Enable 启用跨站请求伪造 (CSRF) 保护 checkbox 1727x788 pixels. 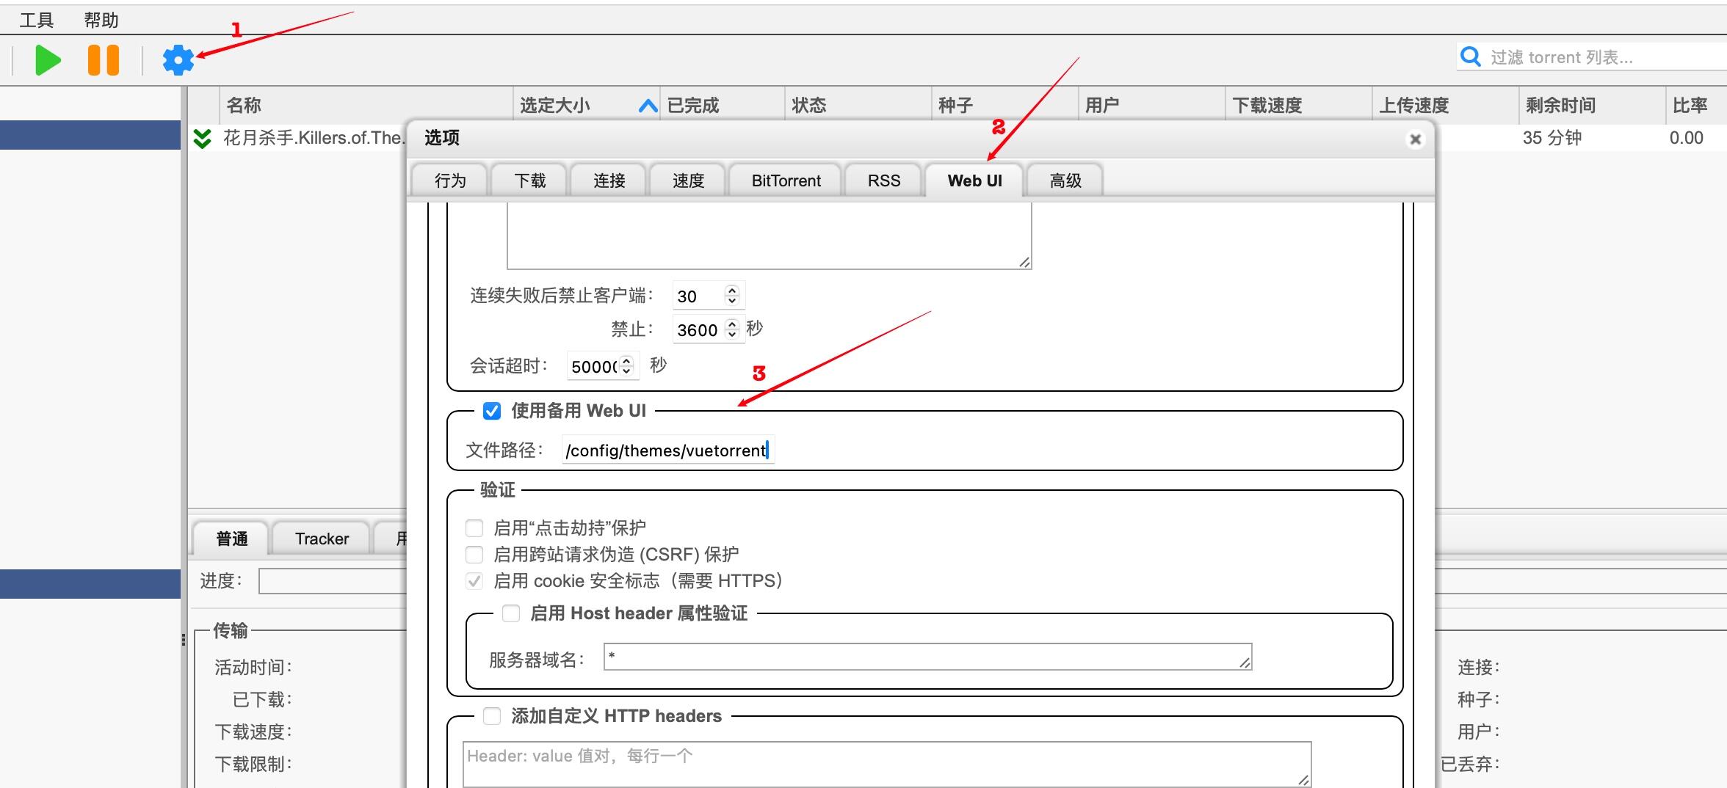point(474,555)
